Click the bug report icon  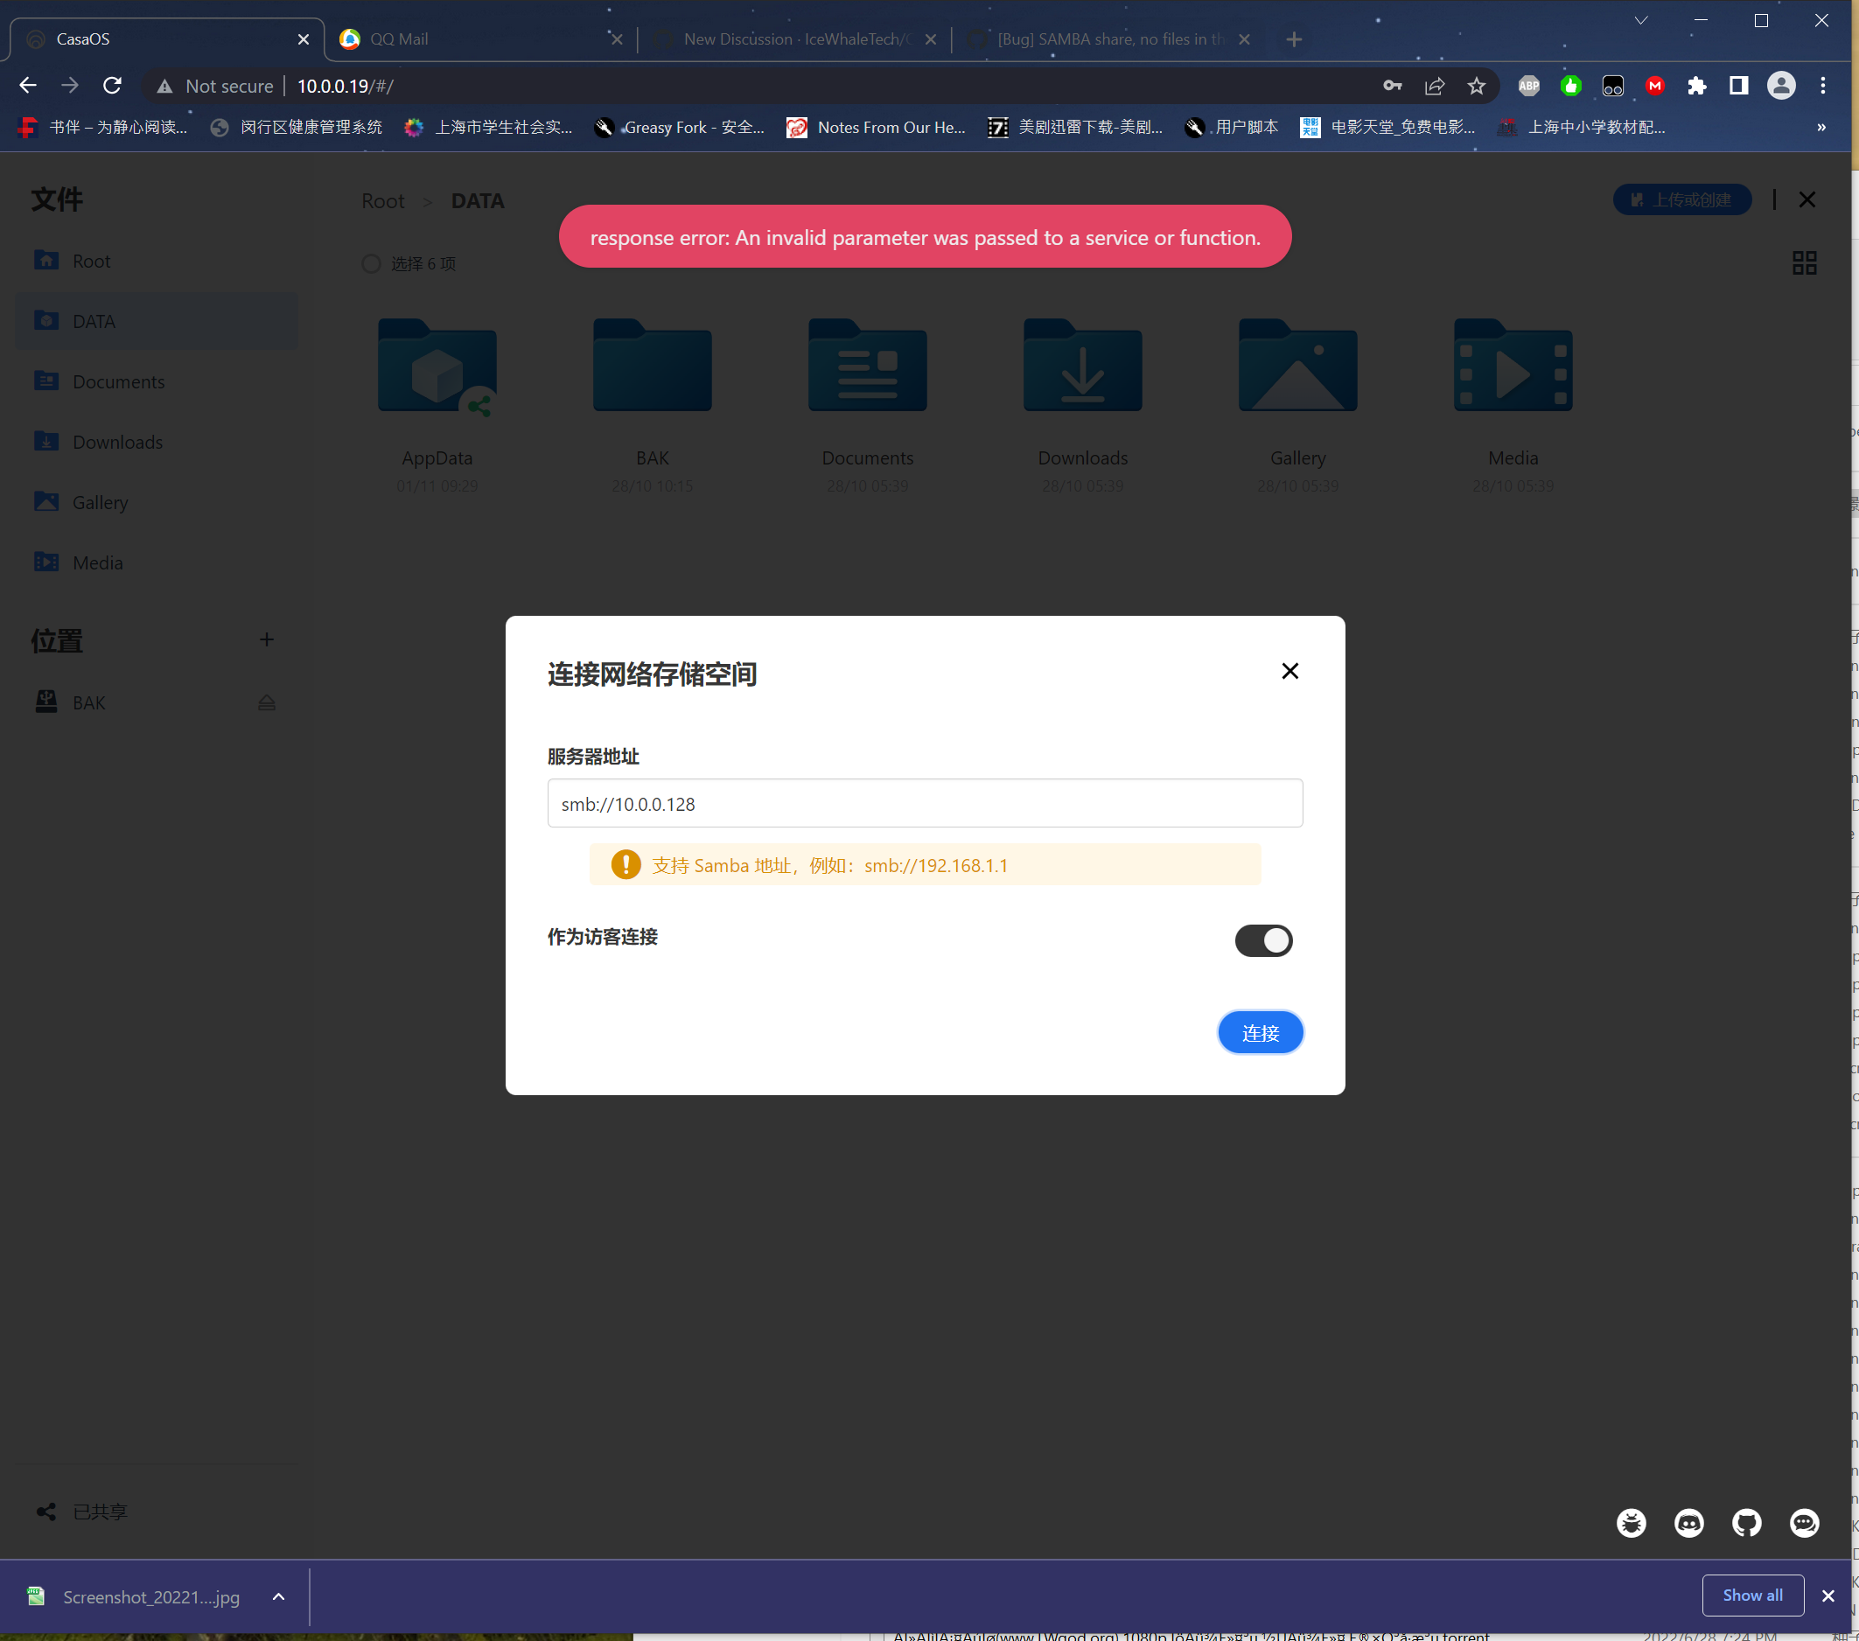tap(1631, 1523)
